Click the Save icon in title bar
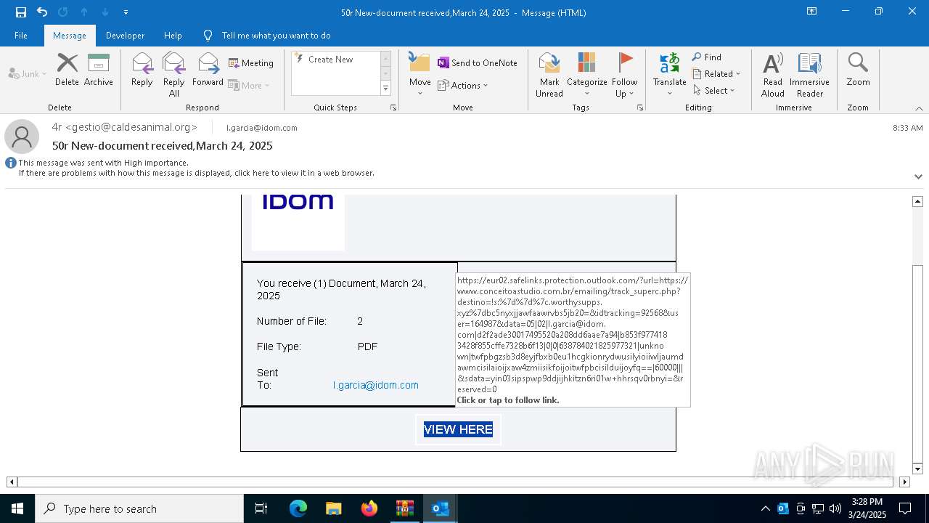The image size is (929, 523). (x=20, y=12)
